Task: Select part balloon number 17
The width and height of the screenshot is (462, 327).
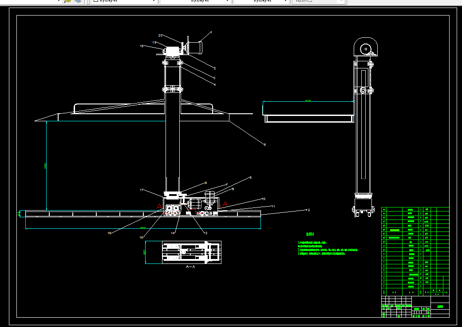Action: pos(142,190)
